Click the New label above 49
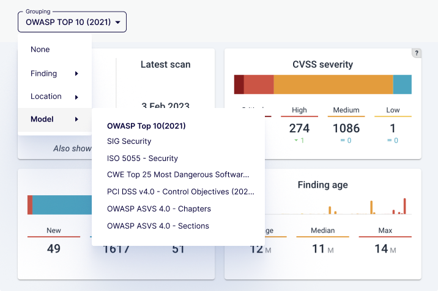Image resolution: width=438 pixels, height=291 pixels. click(x=54, y=230)
